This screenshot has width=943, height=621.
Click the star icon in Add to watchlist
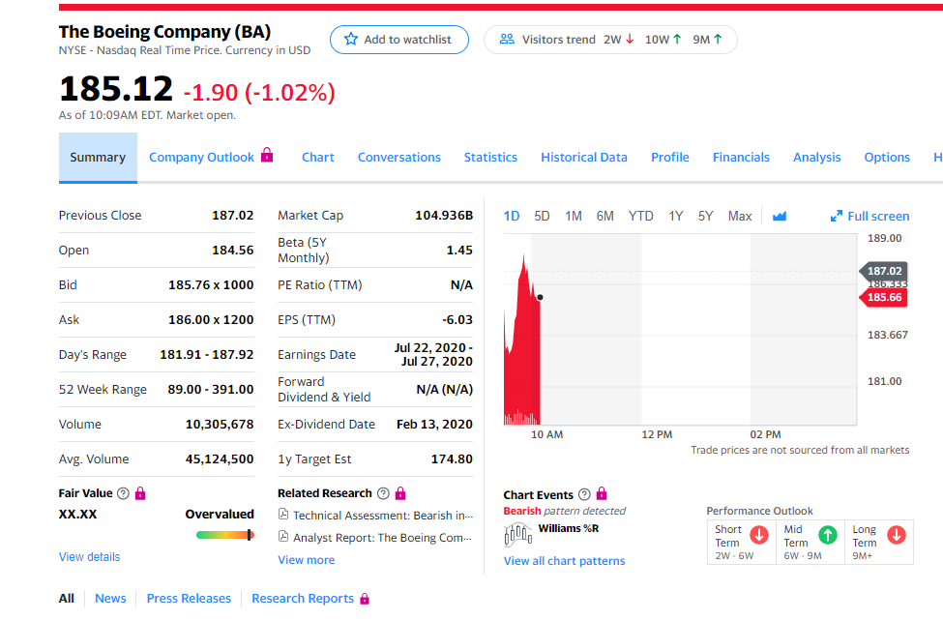pyautogui.click(x=351, y=39)
